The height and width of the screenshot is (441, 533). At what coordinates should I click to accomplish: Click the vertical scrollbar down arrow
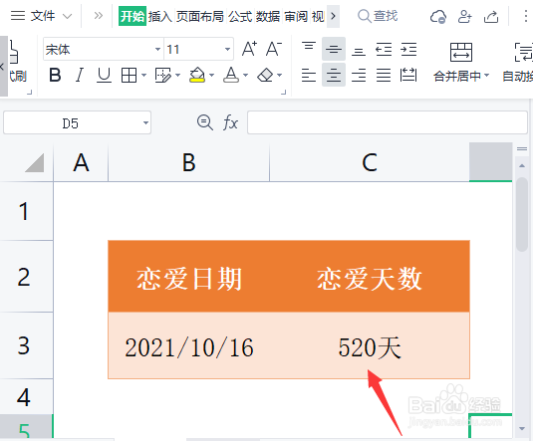click(522, 428)
